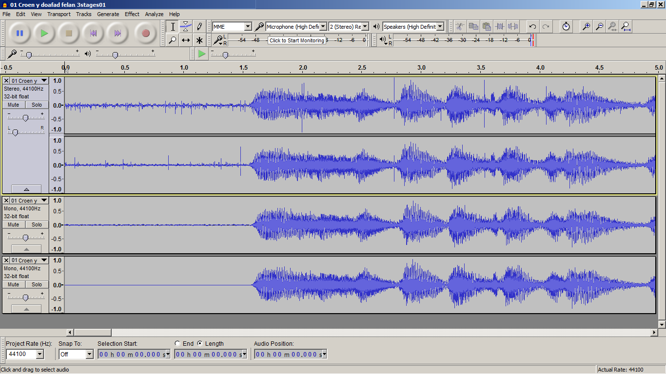Open the MME audio host dropdown
Image resolution: width=666 pixels, height=374 pixels.
tap(248, 27)
